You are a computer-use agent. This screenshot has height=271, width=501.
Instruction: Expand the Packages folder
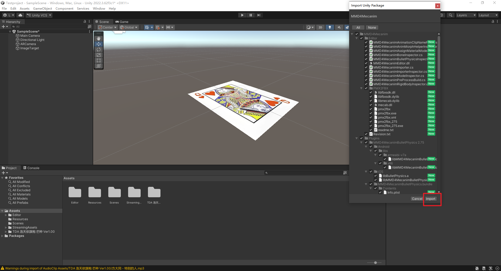coord(2,236)
